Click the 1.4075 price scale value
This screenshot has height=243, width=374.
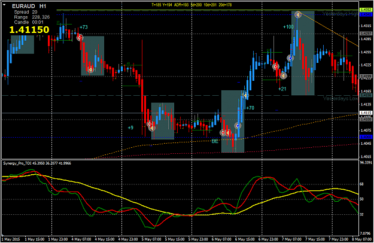pyautogui.click(x=366, y=130)
